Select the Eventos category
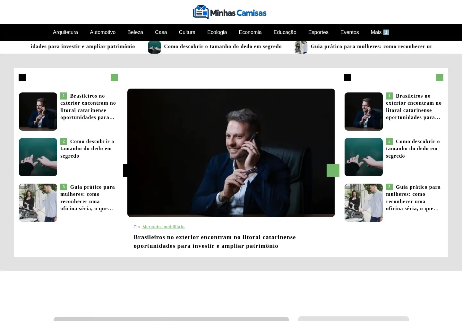 pyautogui.click(x=349, y=32)
